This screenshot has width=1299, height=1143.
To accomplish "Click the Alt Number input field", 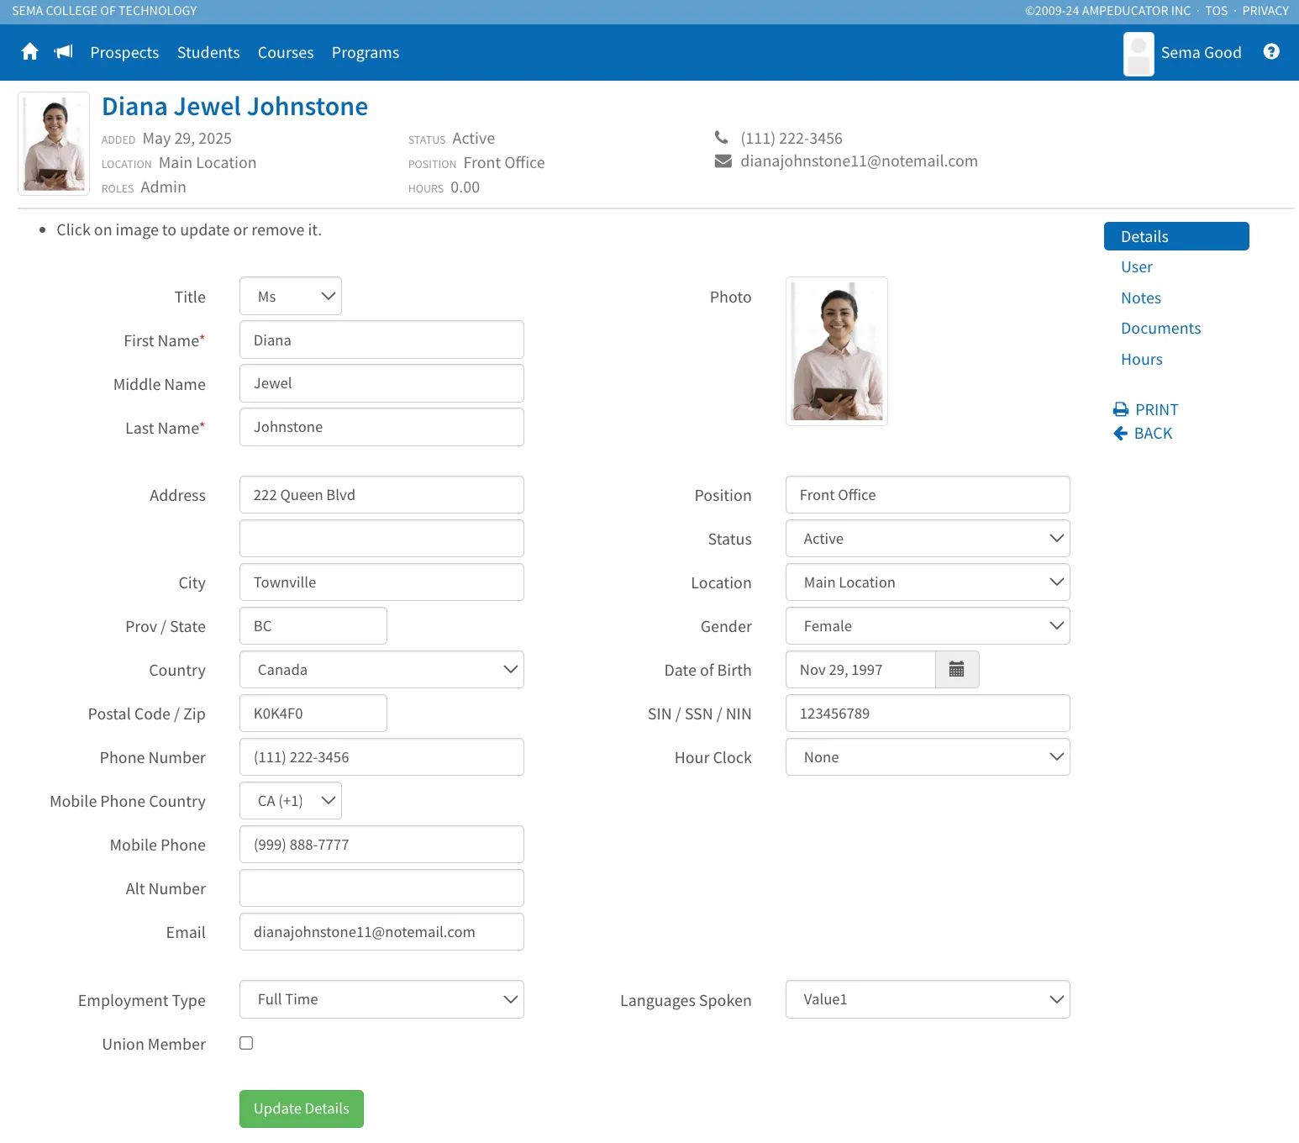I will point(381,888).
